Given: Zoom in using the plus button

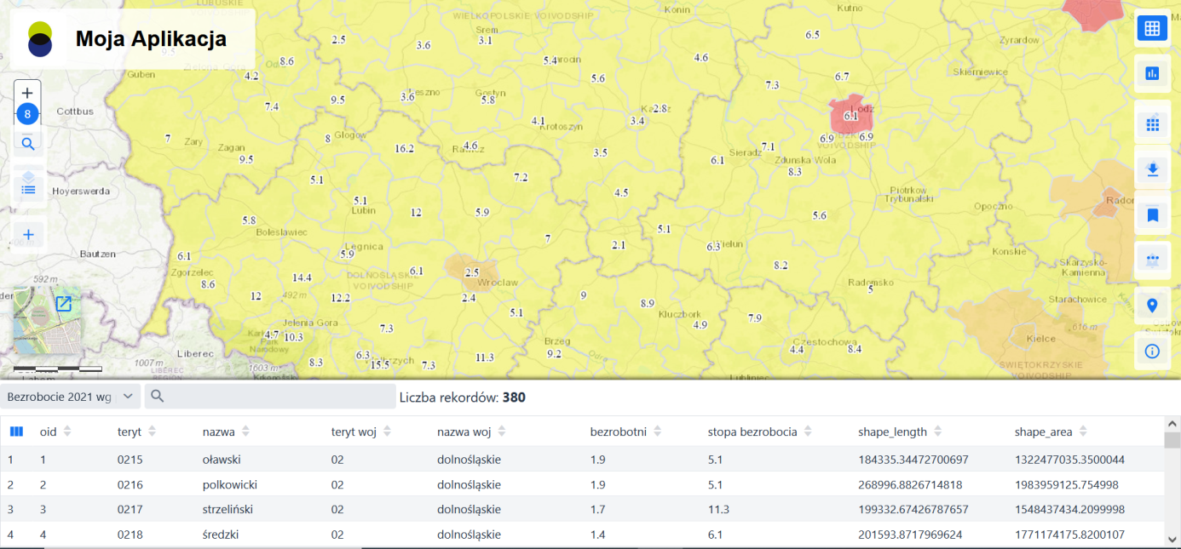Looking at the screenshot, I should click(x=28, y=93).
